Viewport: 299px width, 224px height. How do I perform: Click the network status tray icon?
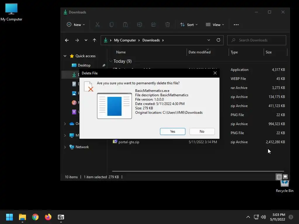[256, 217]
